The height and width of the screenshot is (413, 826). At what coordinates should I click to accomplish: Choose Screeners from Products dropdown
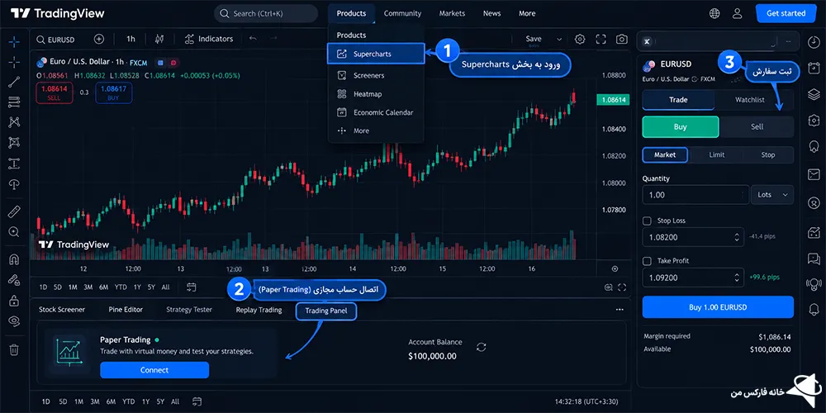pyautogui.click(x=375, y=75)
